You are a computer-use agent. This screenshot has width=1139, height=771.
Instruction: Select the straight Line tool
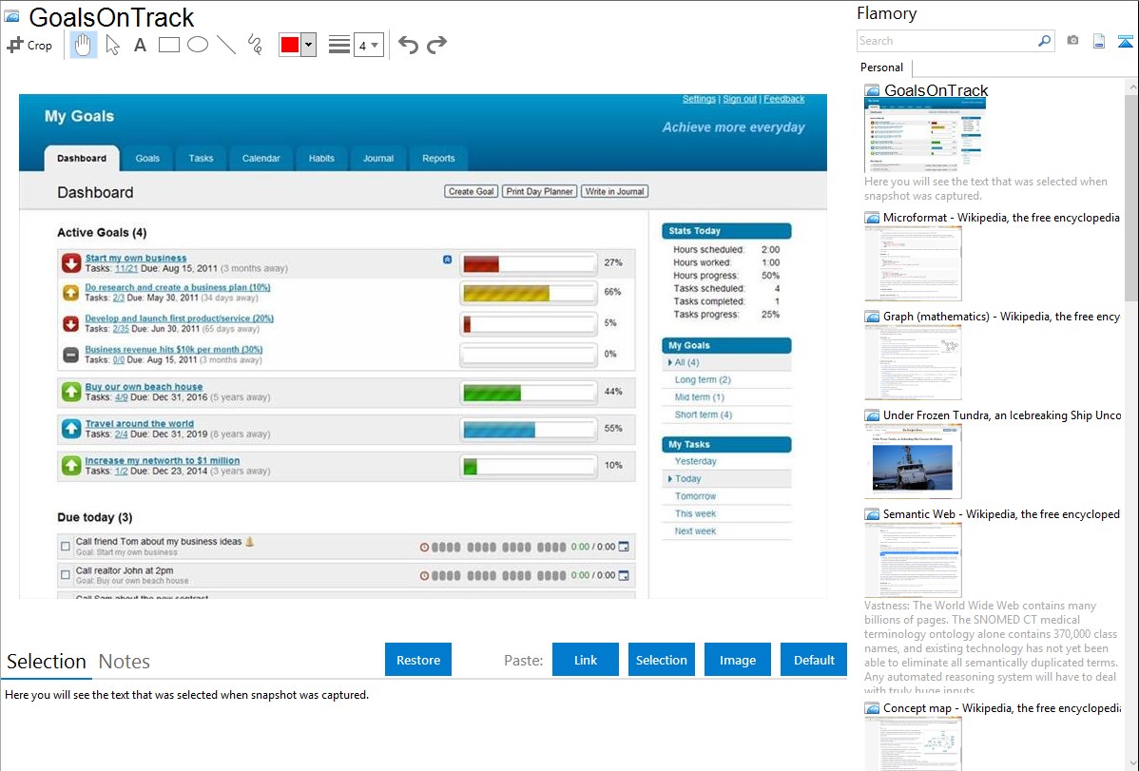click(226, 45)
